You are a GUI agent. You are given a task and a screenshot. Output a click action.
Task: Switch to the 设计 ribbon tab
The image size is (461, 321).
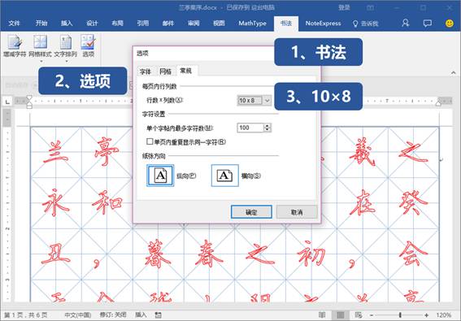click(92, 23)
